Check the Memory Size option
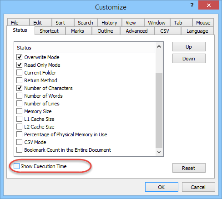This screenshot has height=199, width=222. click(x=20, y=111)
